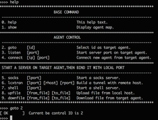The height and width of the screenshot is (120, 158).
Task: Click the 'Current be contral ID is 2' message
Action: pos(56,113)
